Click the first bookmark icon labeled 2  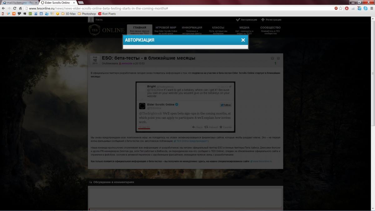pos(2,14)
